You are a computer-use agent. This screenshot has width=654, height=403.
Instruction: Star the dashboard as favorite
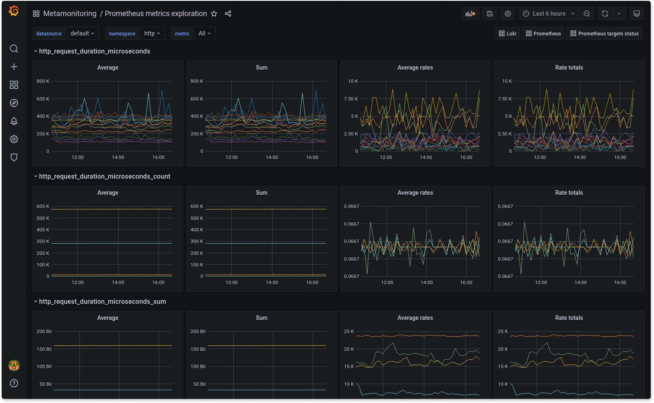tap(214, 14)
